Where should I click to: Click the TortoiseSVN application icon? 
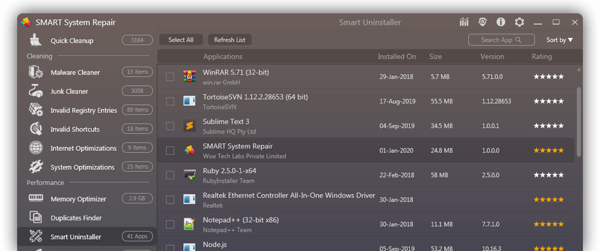pyautogui.click(x=189, y=101)
